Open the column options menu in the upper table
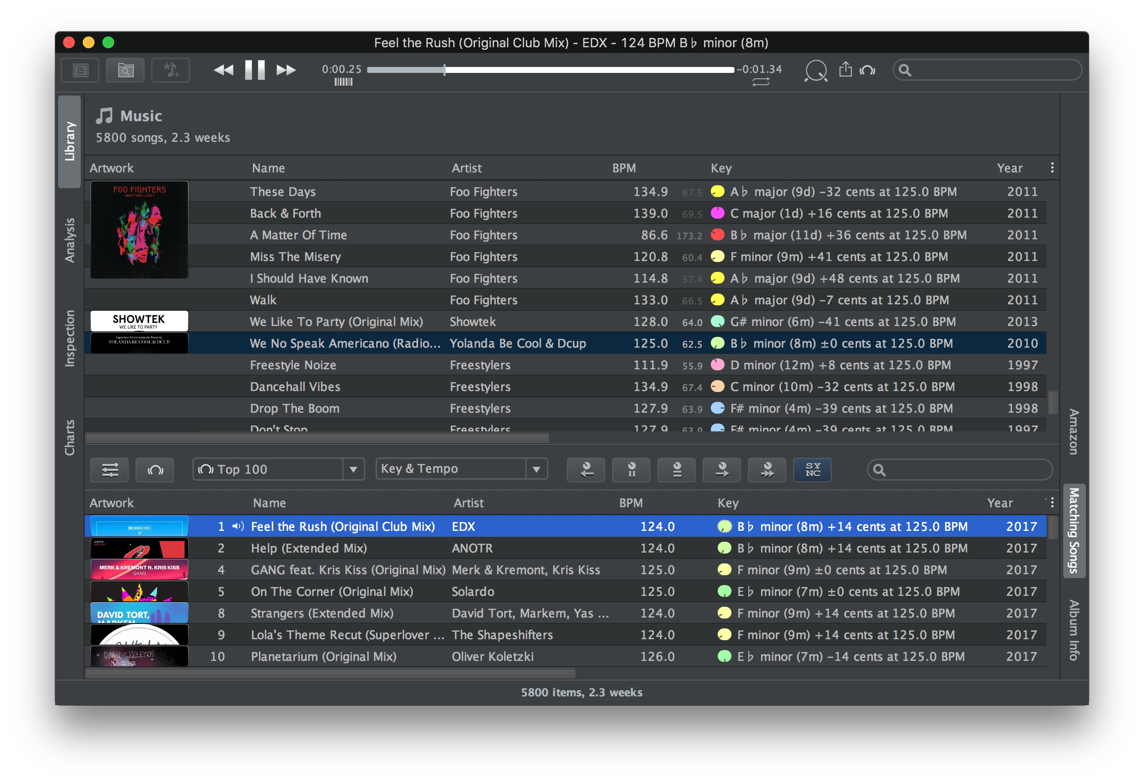 (1052, 168)
